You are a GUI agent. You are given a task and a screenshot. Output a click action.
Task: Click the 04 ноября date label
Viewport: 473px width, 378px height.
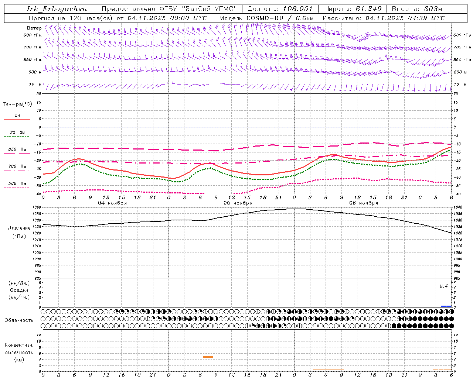tap(112, 203)
